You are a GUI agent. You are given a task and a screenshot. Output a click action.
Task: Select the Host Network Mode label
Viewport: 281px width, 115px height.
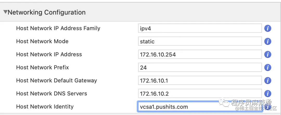click(x=42, y=41)
